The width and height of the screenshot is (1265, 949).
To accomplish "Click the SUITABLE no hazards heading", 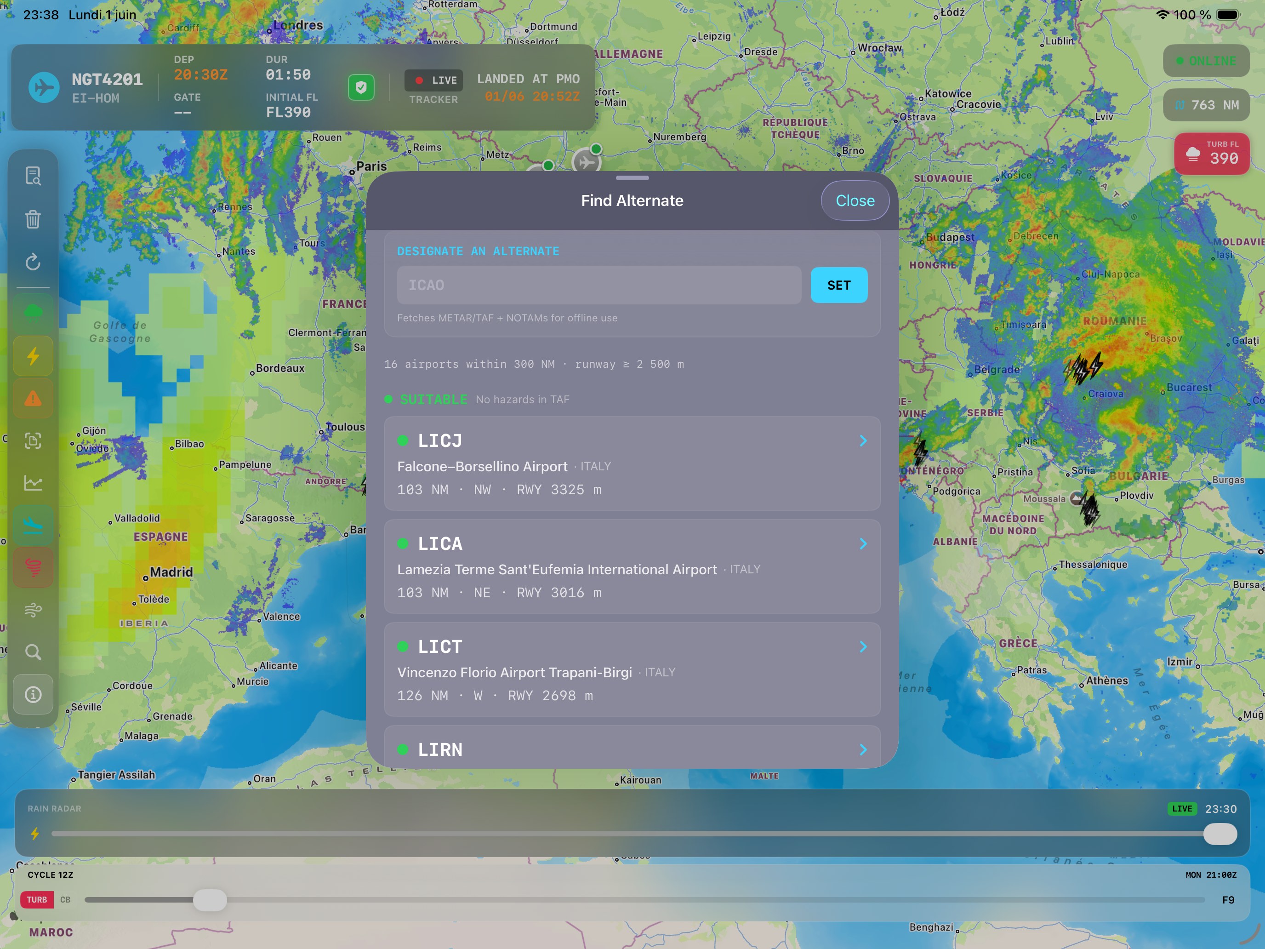I will (478, 399).
